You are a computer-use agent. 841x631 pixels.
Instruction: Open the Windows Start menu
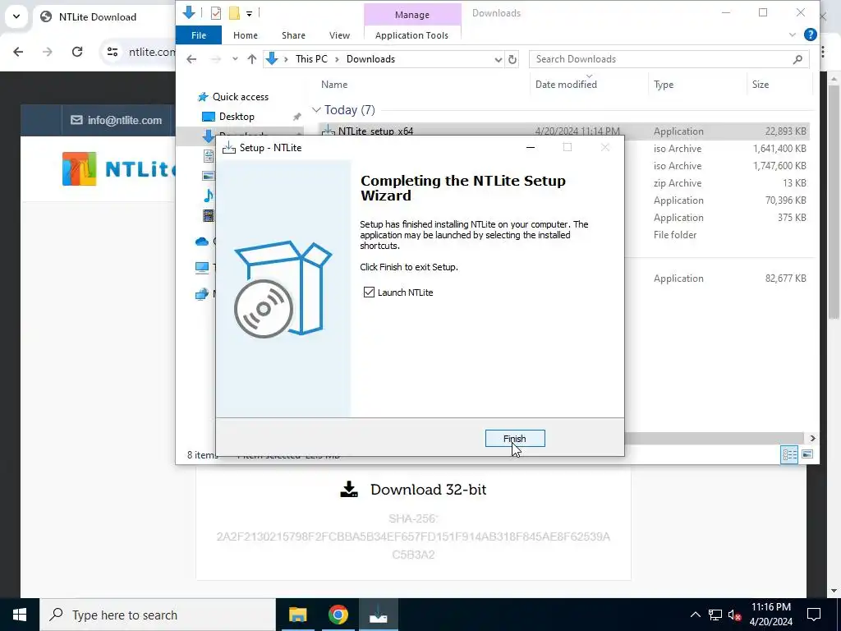pos(20,615)
